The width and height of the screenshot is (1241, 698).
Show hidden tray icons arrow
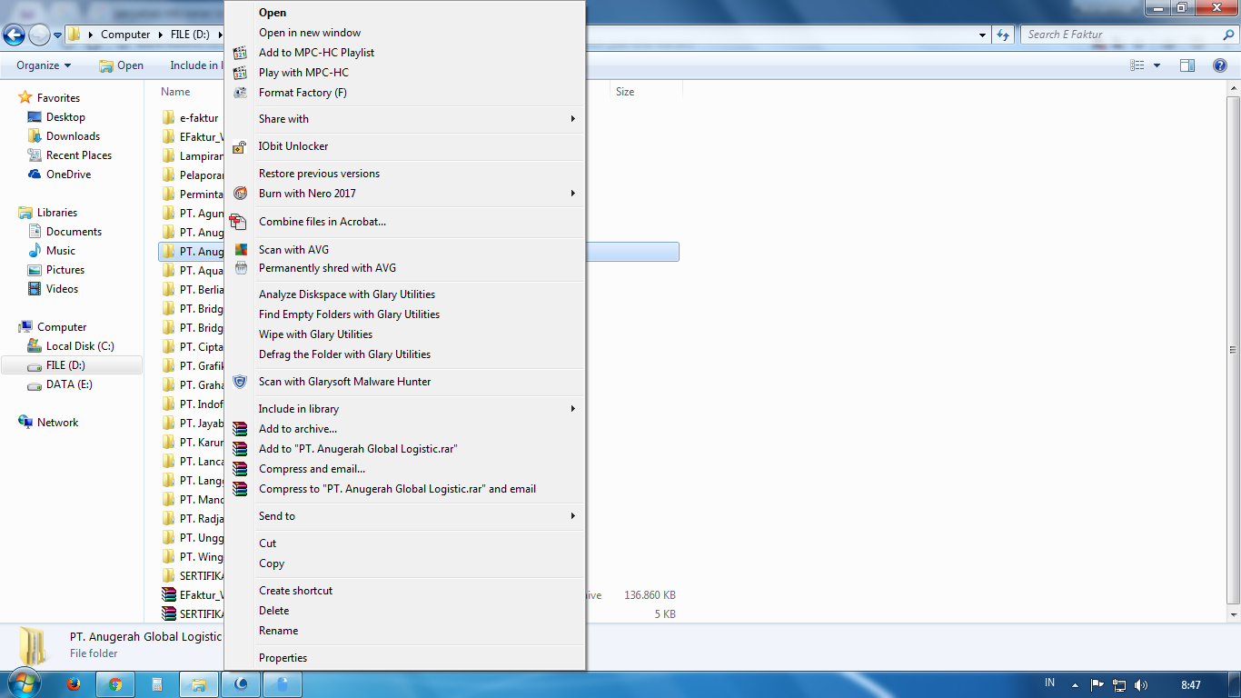(1076, 684)
